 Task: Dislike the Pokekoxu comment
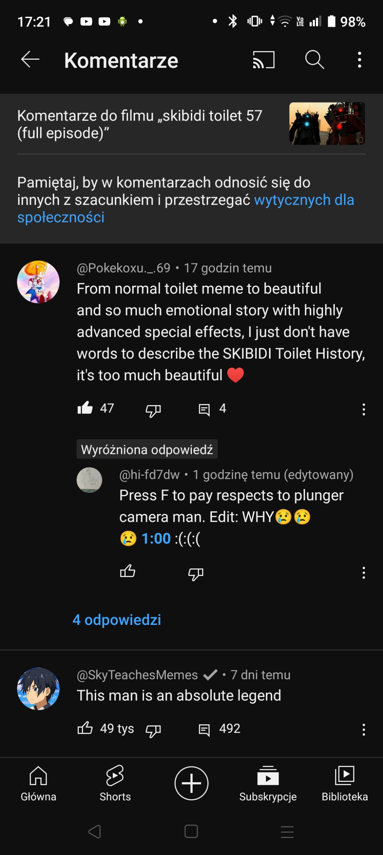pos(153,410)
